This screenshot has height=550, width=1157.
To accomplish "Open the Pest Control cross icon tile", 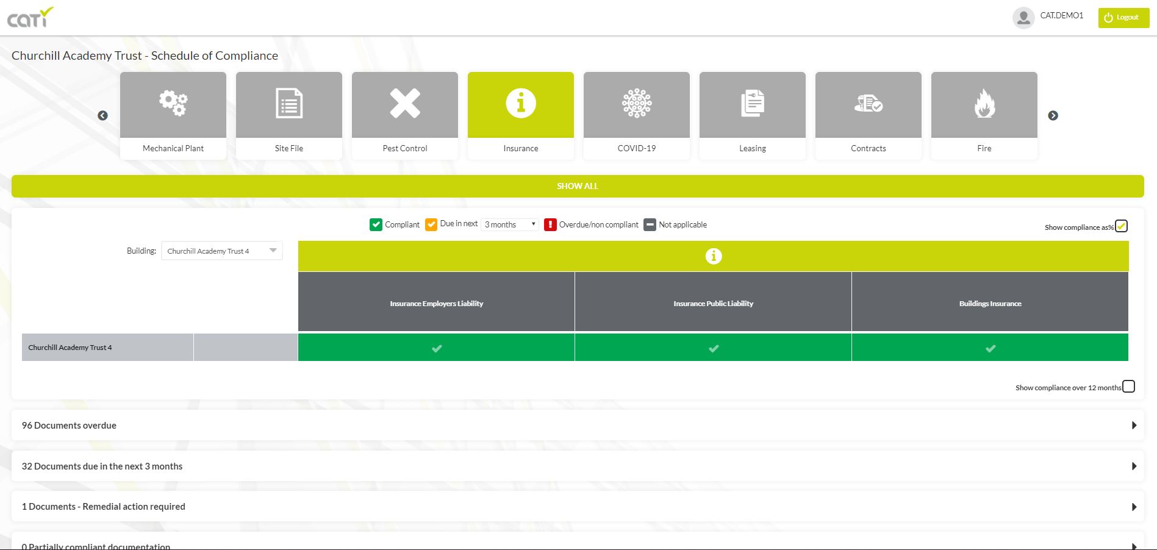I will (x=405, y=104).
